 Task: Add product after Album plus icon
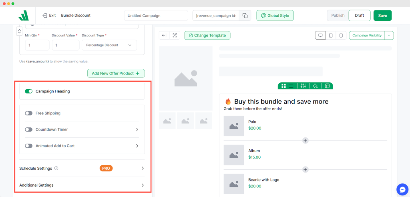305,169
